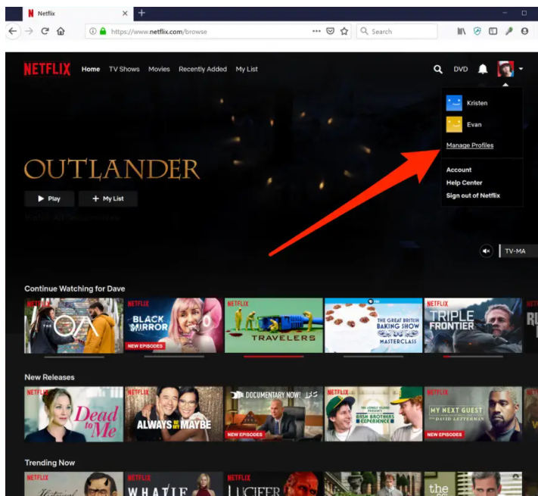The height and width of the screenshot is (496, 538).
Task: Save page to Pocket icon
Action: [x=330, y=31]
